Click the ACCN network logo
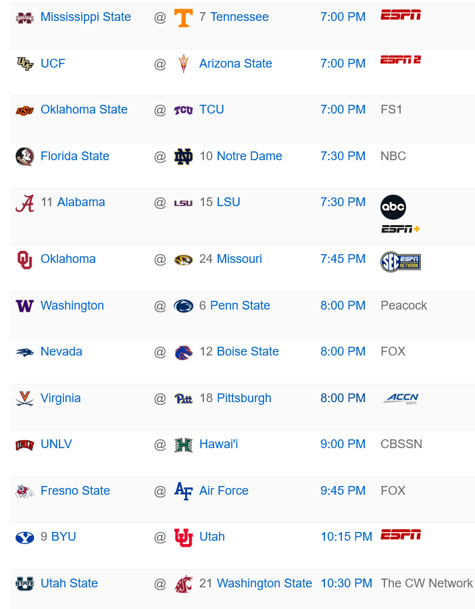This screenshot has width=475, height=609. (401, 398)
